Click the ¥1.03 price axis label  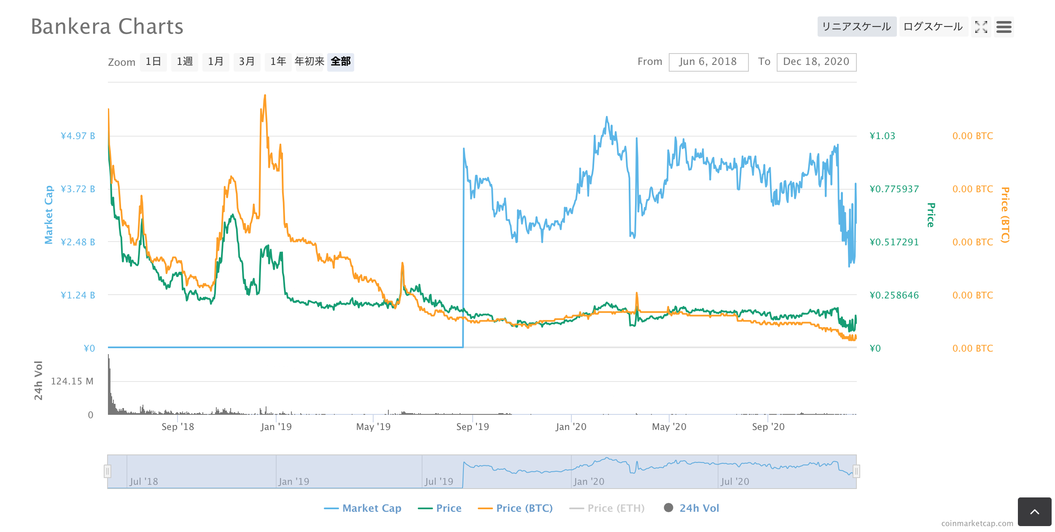[x=882, y=136]
